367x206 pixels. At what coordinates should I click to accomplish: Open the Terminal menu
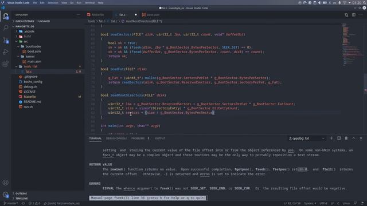(89, 3)
